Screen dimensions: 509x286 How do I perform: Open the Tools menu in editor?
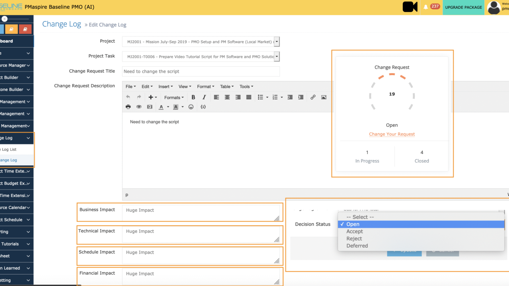(246, 87)
